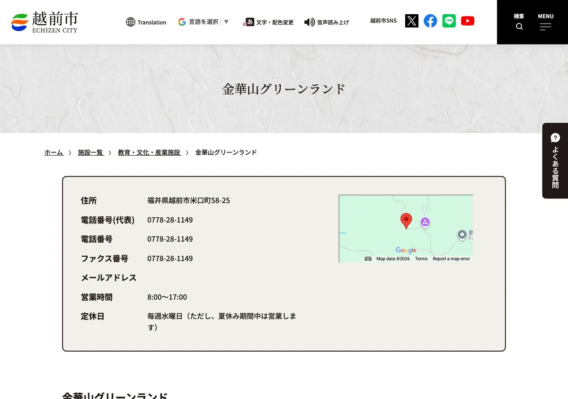Click business hours 8:00〜17:00
The image size is (568, 399).
[x=167, y=297]
